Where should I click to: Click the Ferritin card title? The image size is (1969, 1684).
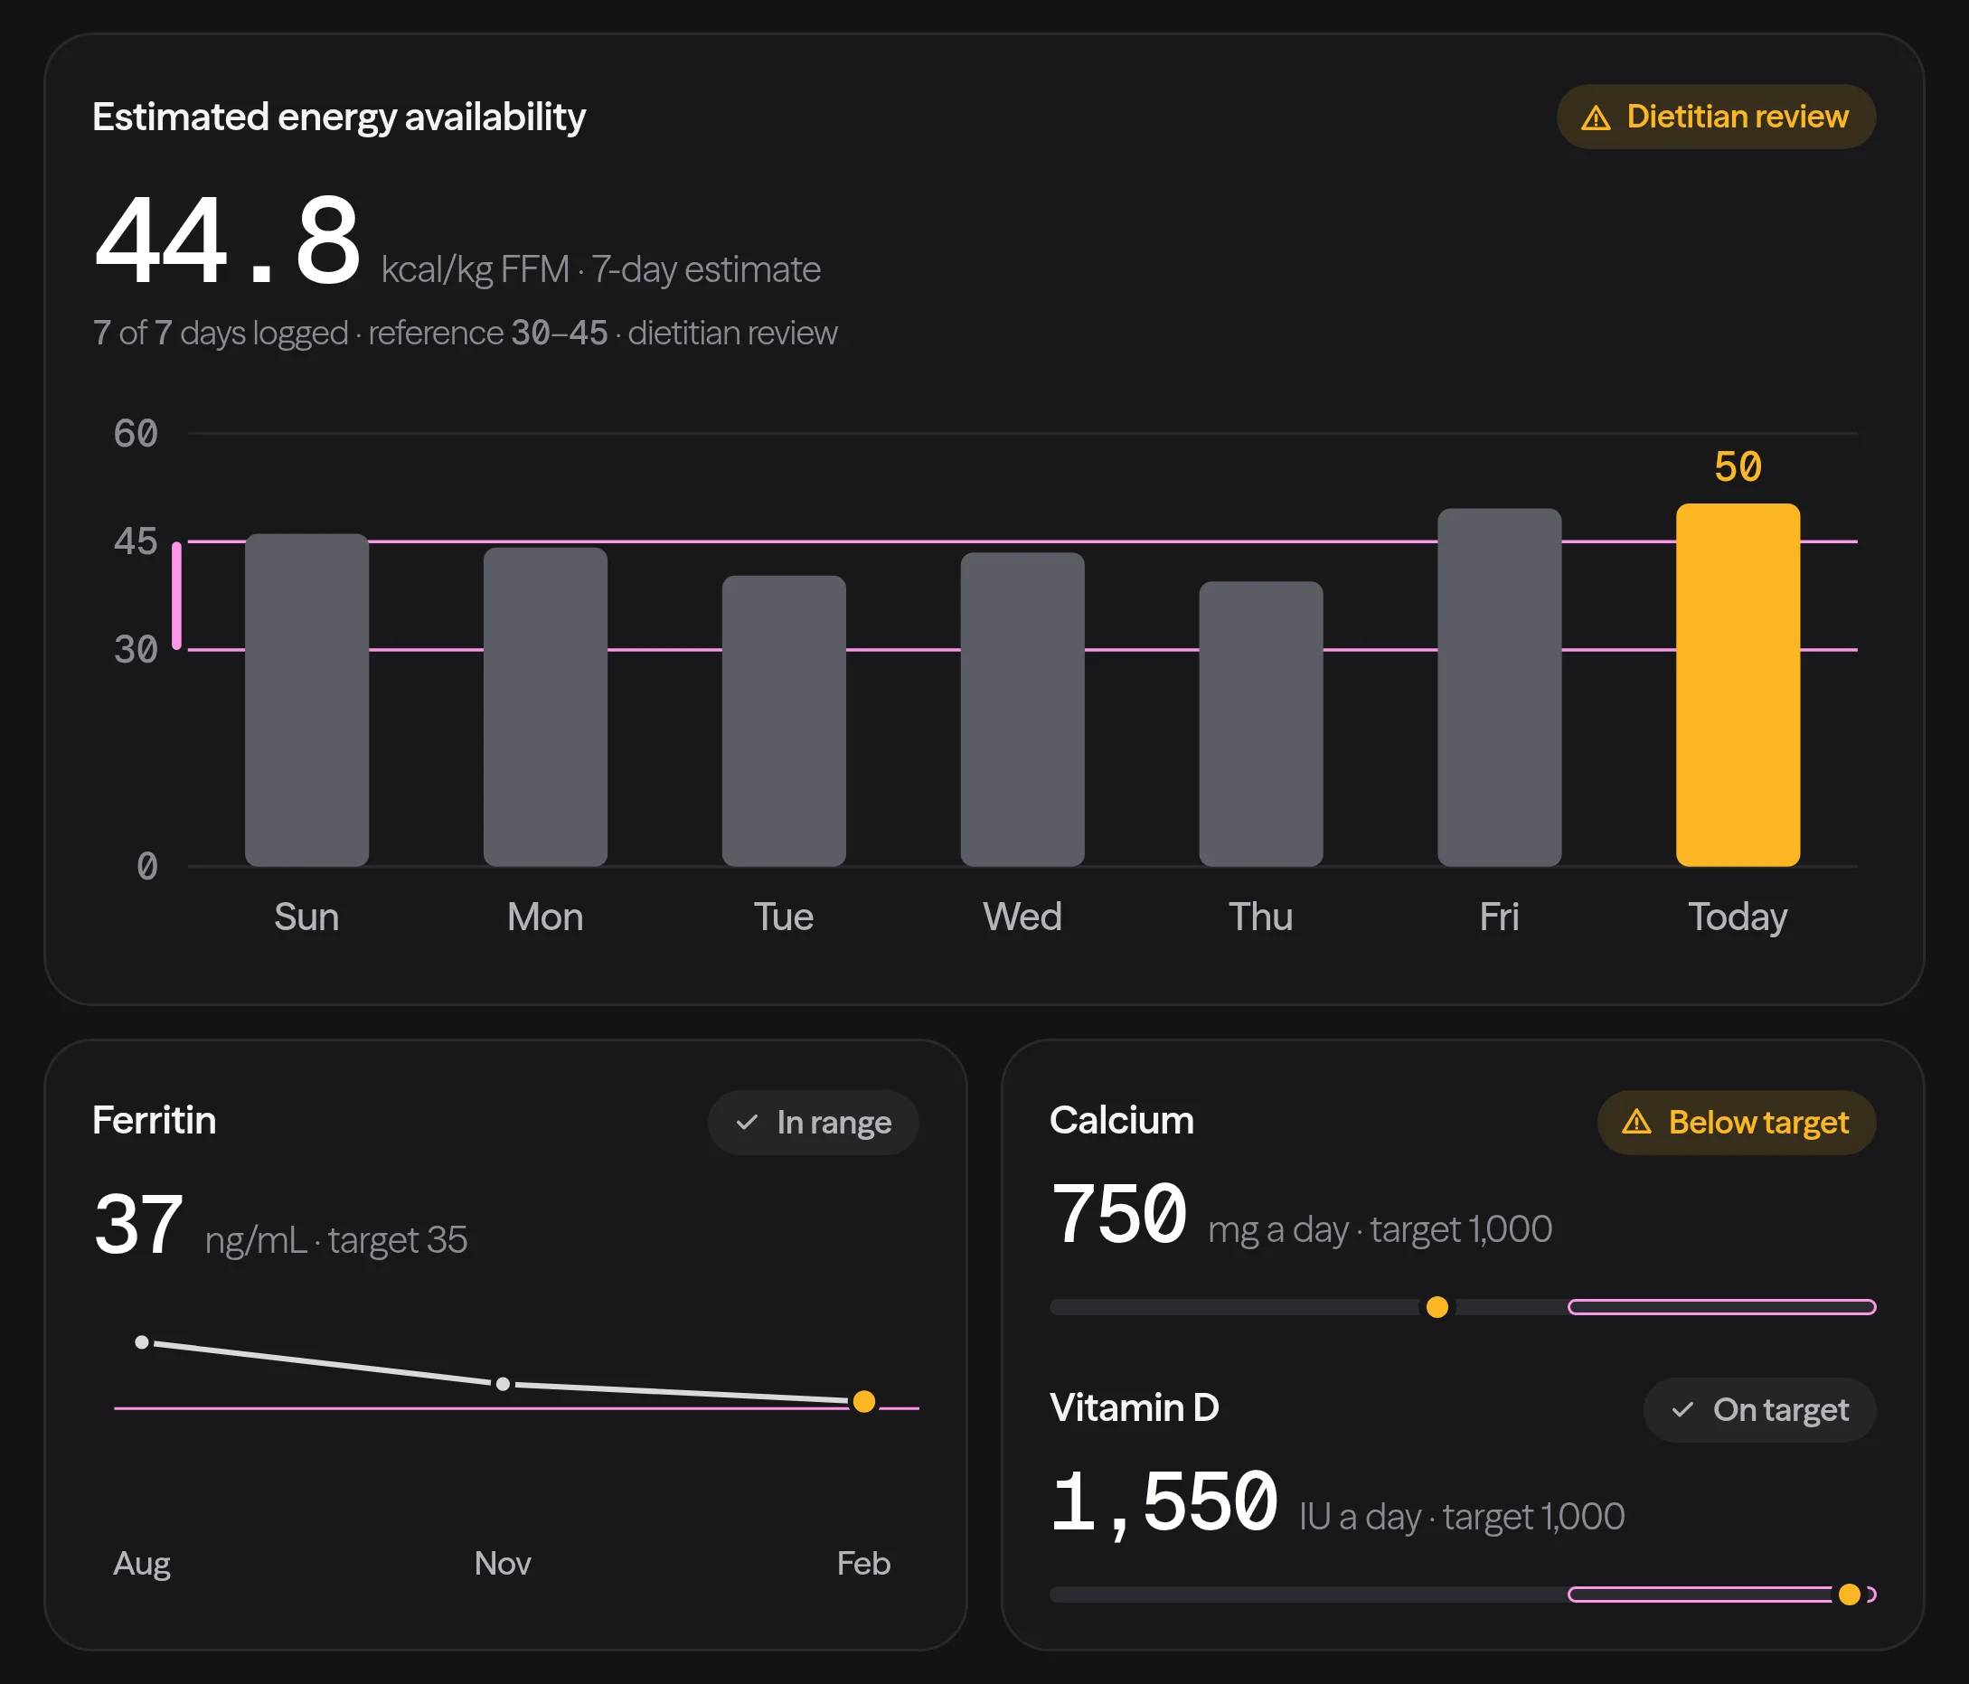[154, 1121]
